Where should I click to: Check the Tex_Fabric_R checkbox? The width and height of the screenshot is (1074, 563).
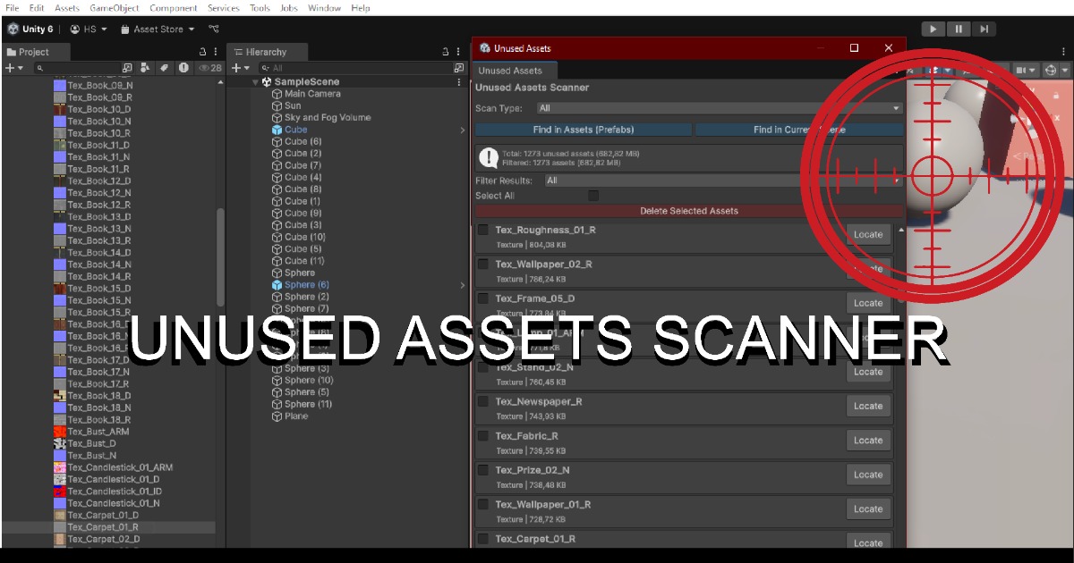pyautogui.click(x=483, y=435)
